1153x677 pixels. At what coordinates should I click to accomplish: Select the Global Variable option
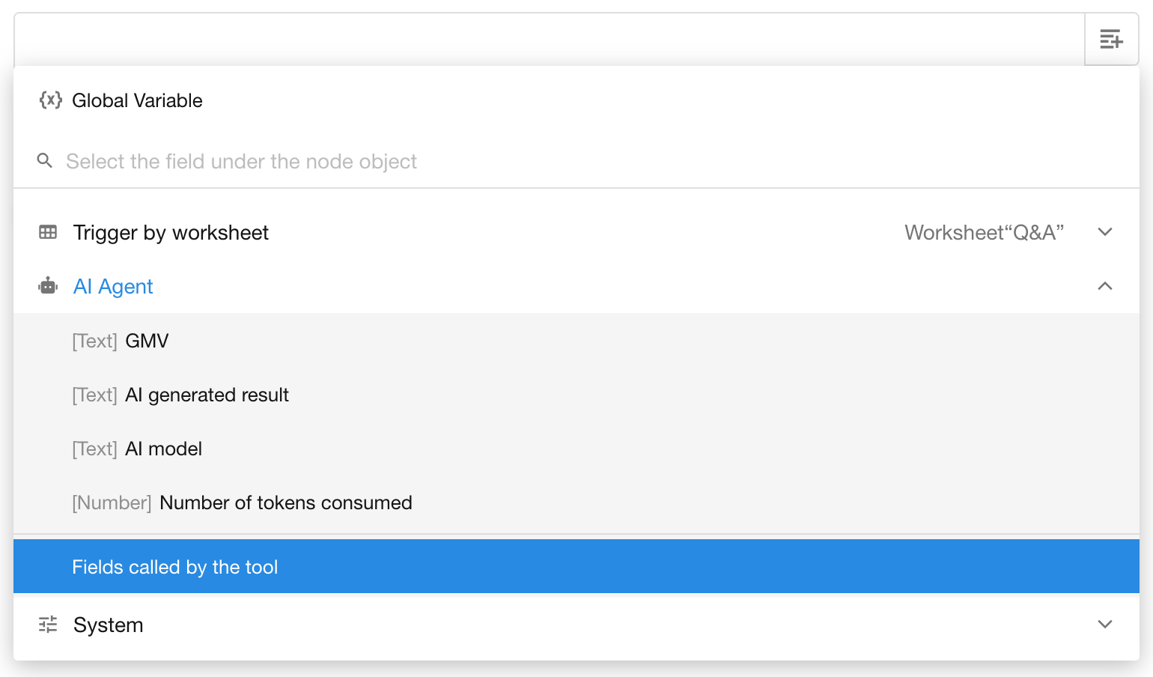coord(137,100)
